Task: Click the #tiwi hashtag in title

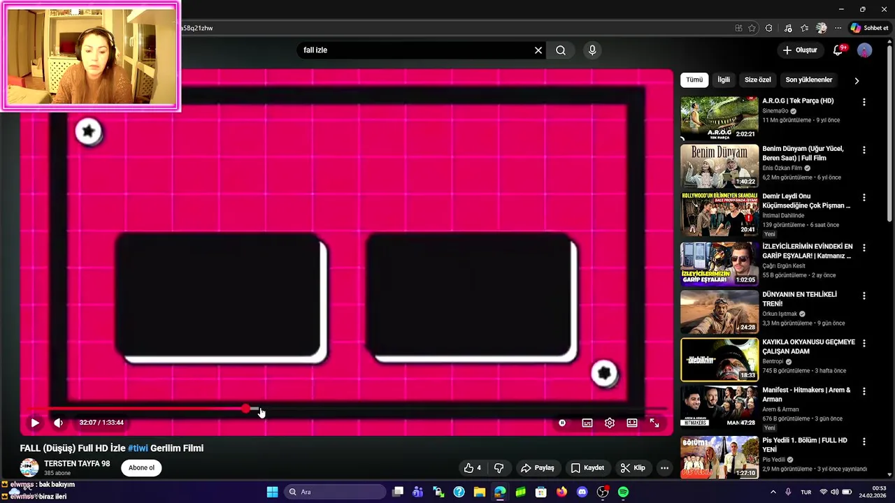Action: [x=138, y=449]
